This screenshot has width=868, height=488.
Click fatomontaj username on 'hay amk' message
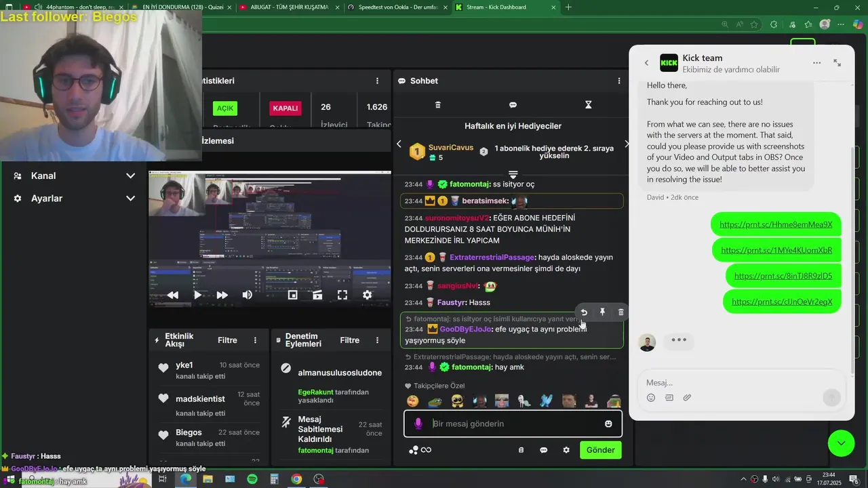tap(472, 367)
